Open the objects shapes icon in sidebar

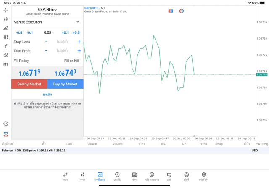5,55
